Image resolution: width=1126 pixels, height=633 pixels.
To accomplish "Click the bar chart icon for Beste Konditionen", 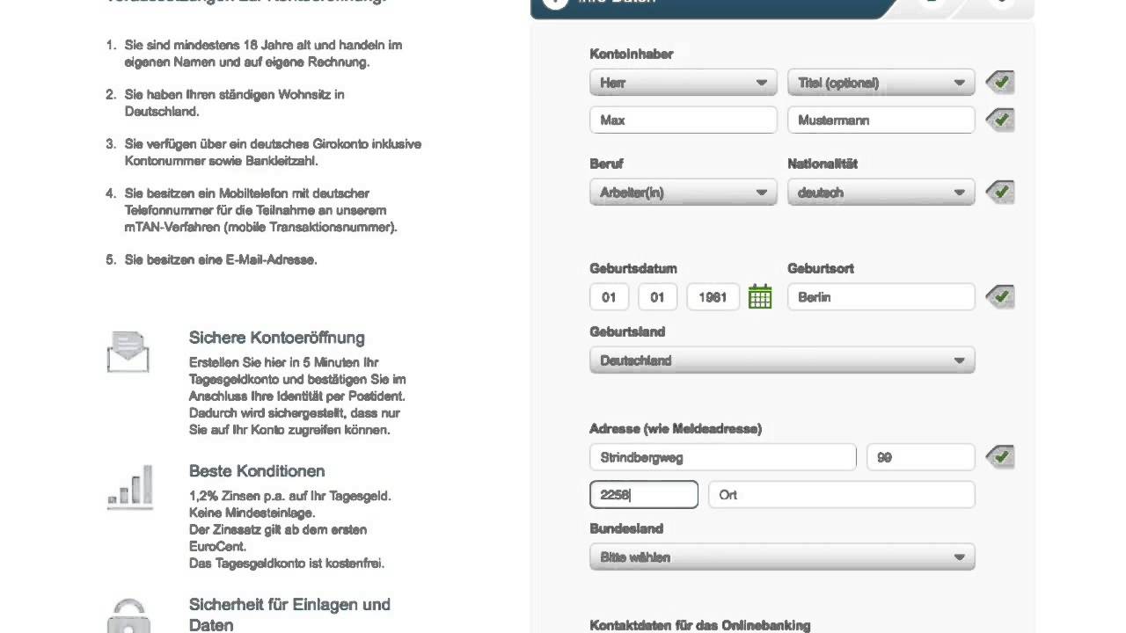I will pyautogui.click(x=130, y=487).
